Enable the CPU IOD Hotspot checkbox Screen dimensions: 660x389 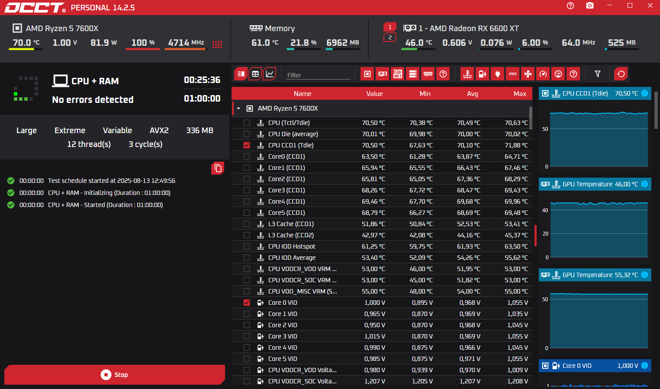(247, 246)
